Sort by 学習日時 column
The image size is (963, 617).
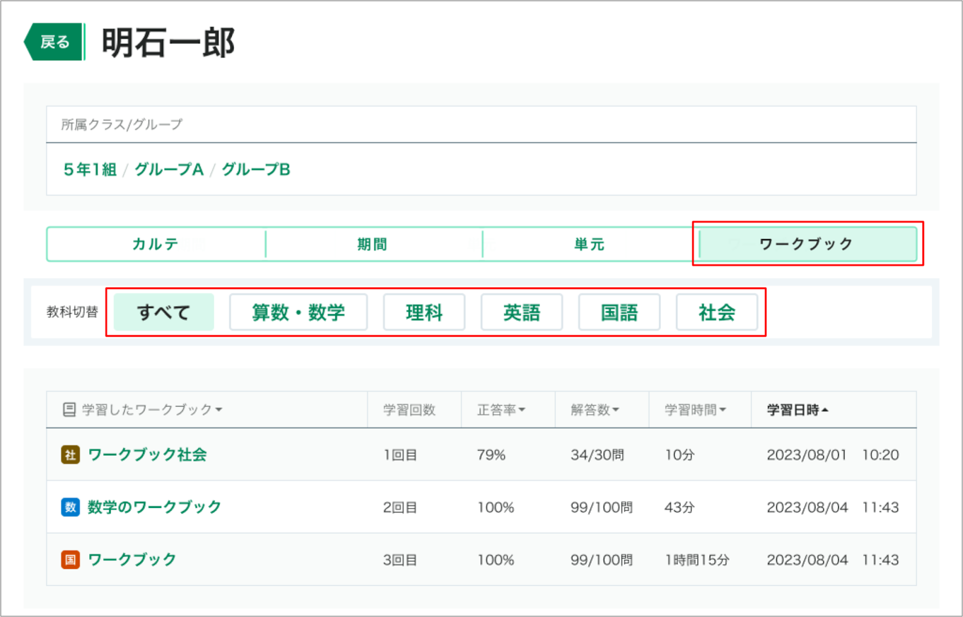(797, 410)
